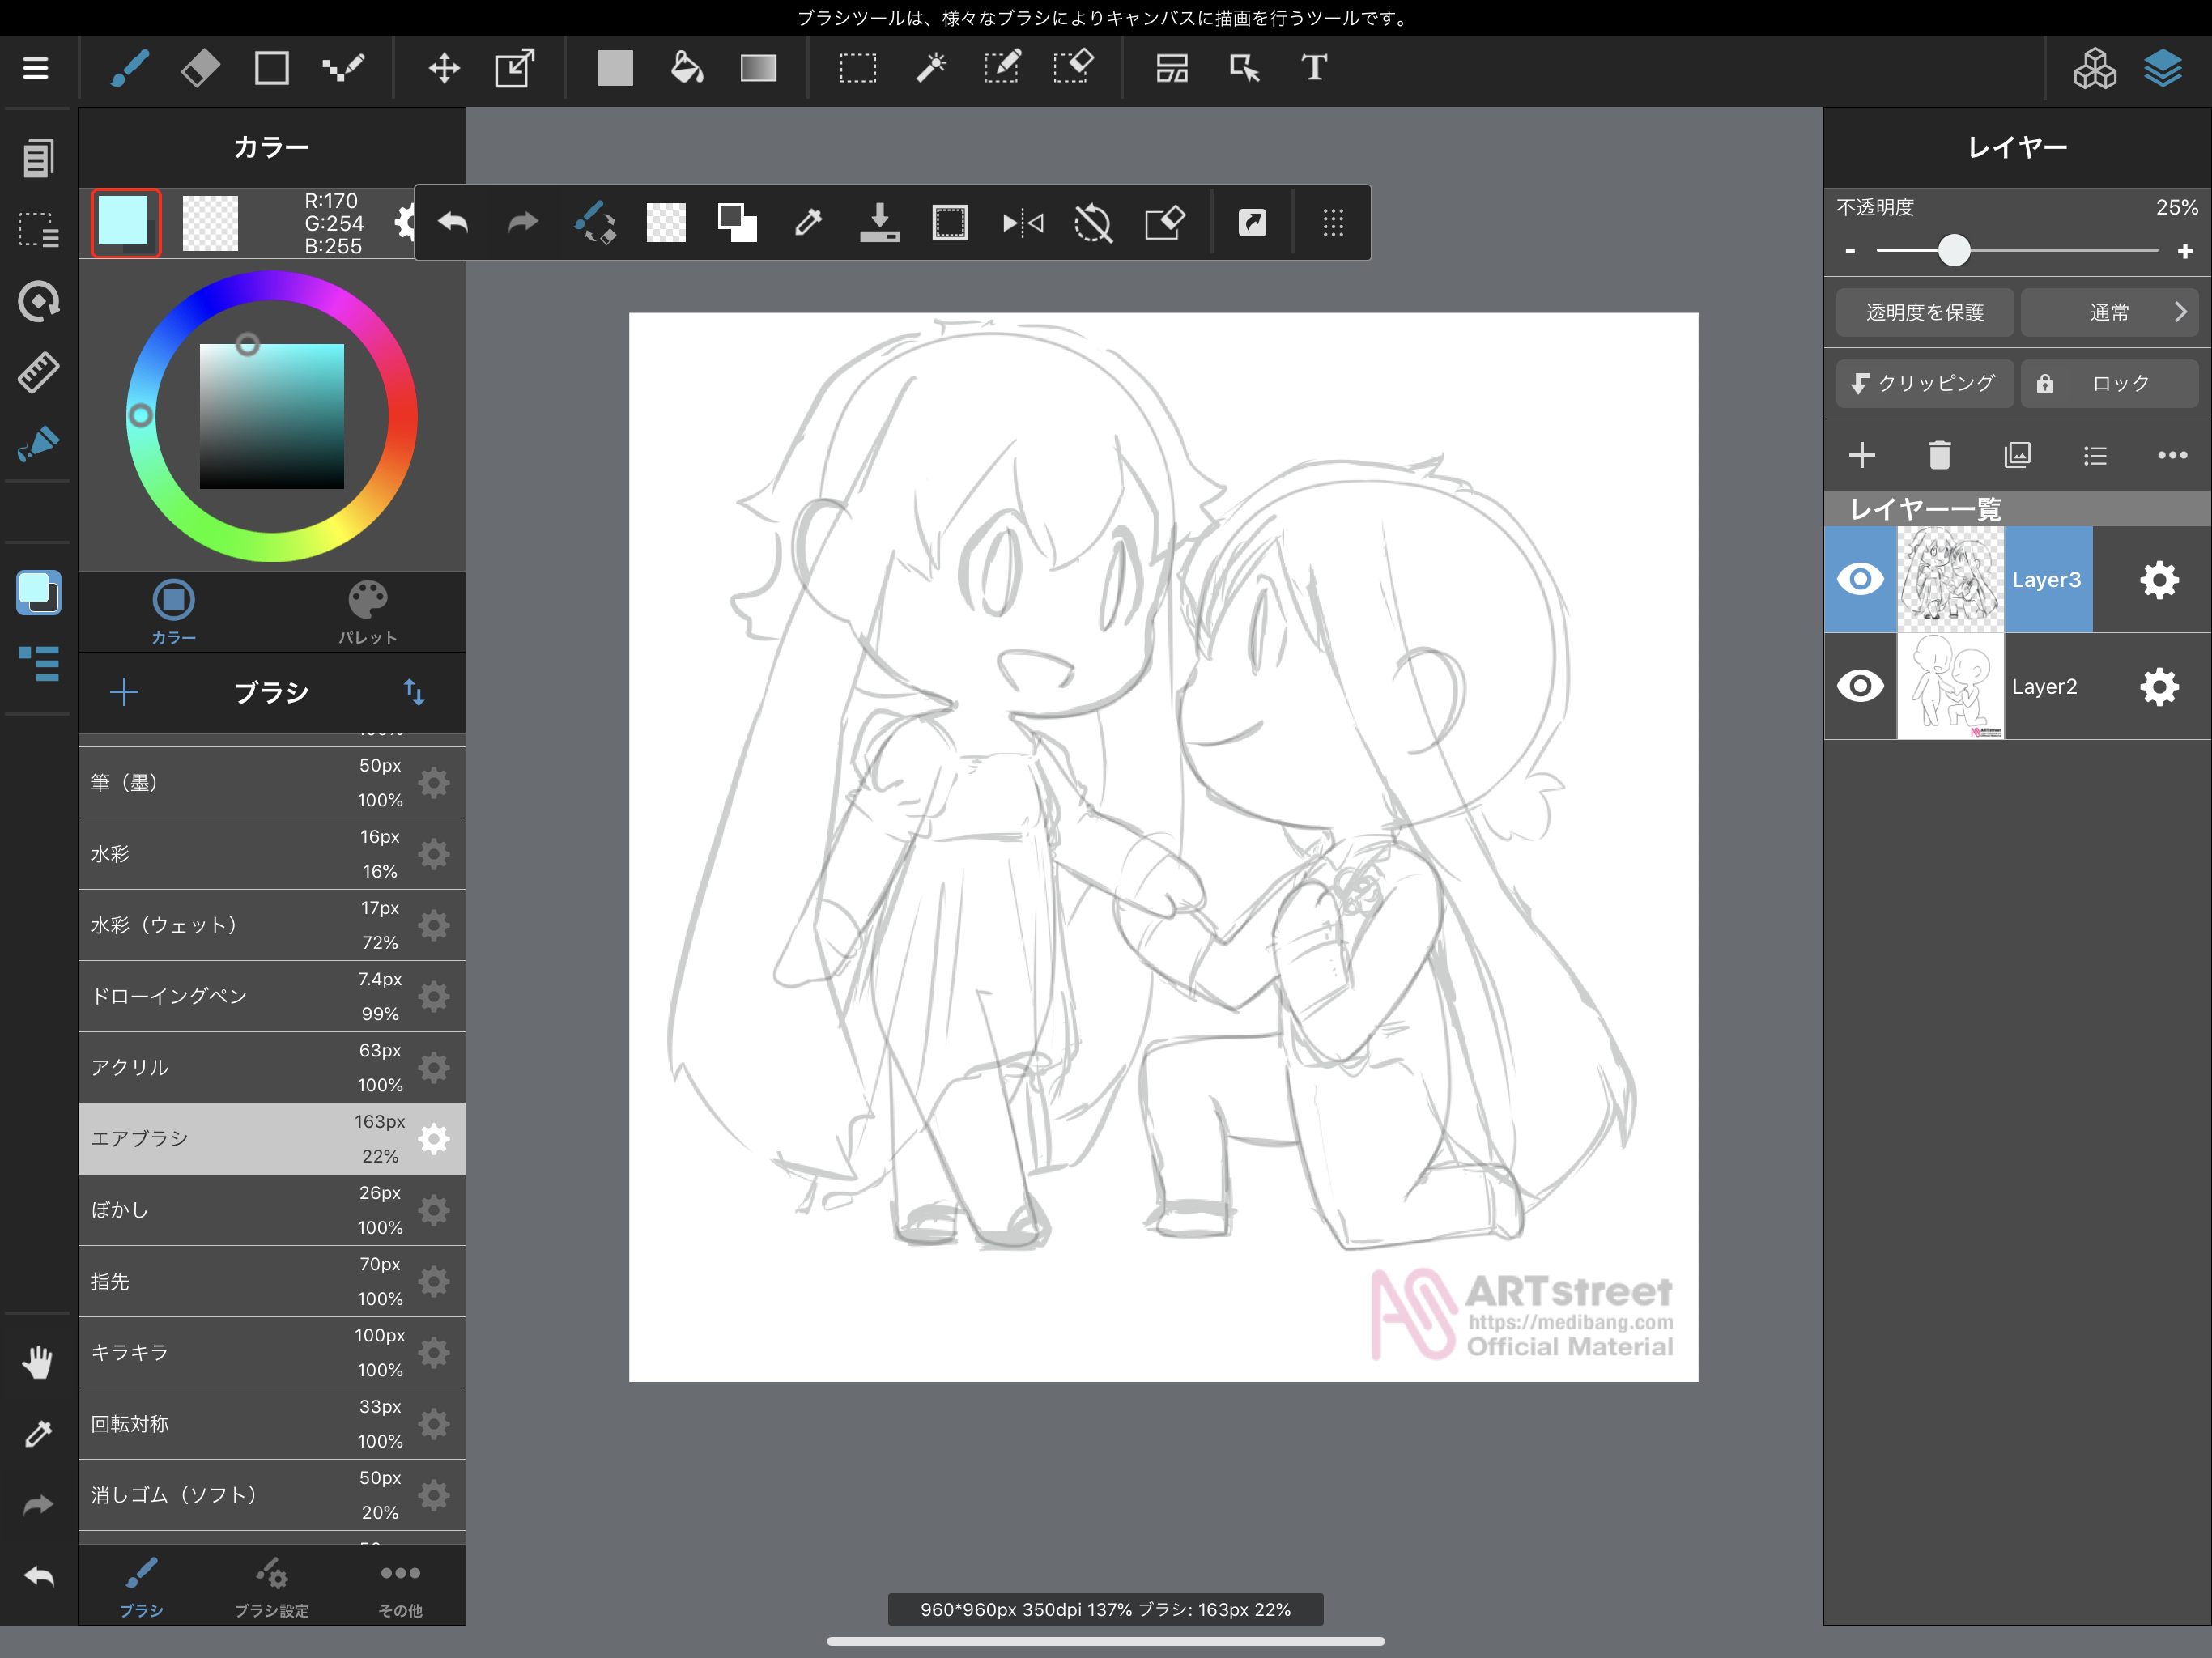Undo using floating toolbar arrow

click(x=453, y=222)
